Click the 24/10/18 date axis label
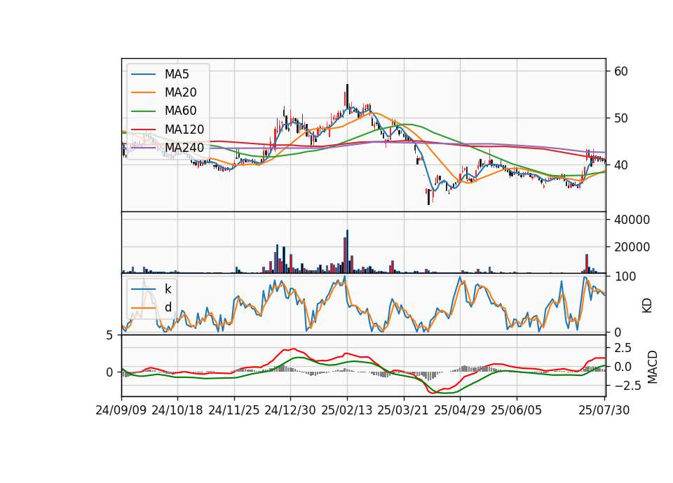The image size is (673, 483). (177, 410)
